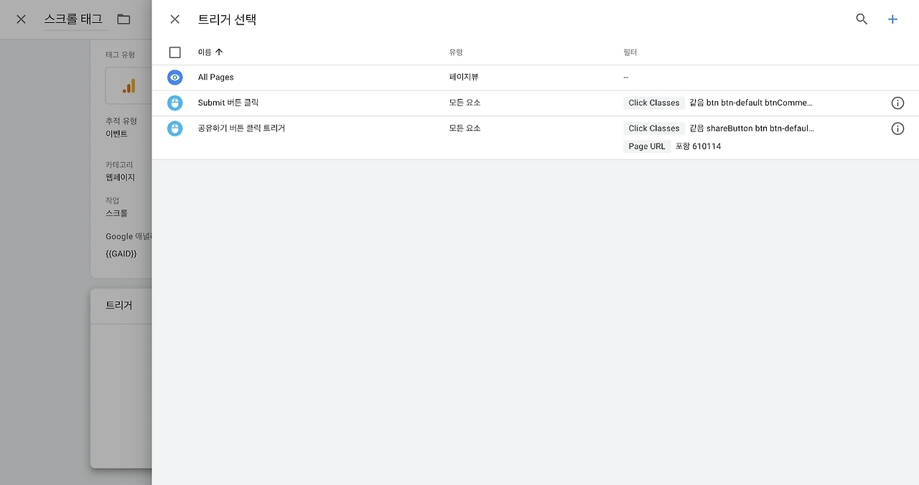Screen dimensions: 919x485
Task: Open trigger search with magnifier icon
Action: [862, 19]
